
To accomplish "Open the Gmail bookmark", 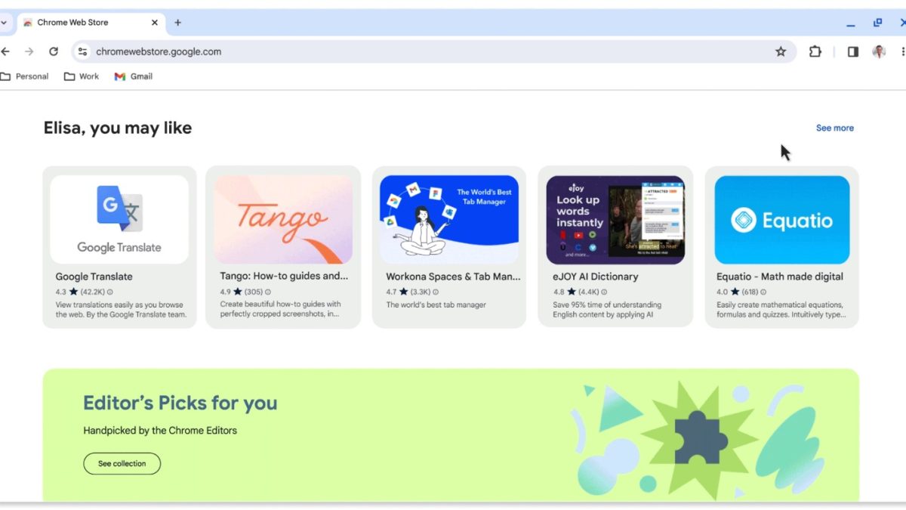I will 134,76.
